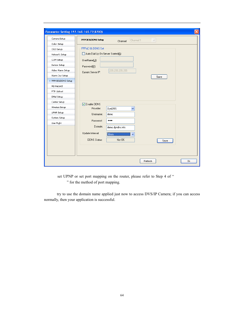Select PPPOE&DDNS Setup in sidebar

point(61,81)
